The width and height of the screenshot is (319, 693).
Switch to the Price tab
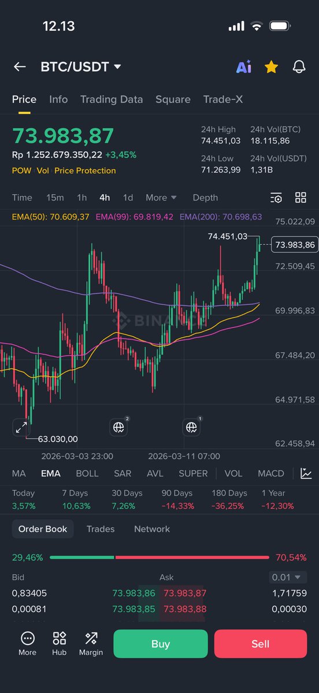[24, 99]
